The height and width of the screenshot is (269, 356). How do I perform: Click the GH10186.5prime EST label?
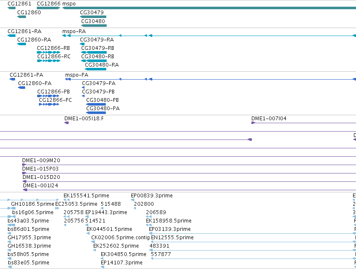(33, 204)
